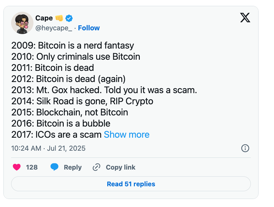Viewport: 274px width, 207px height.
Task: Click the display name Cape
Action: pyautogui.click(x=44, y=18)
